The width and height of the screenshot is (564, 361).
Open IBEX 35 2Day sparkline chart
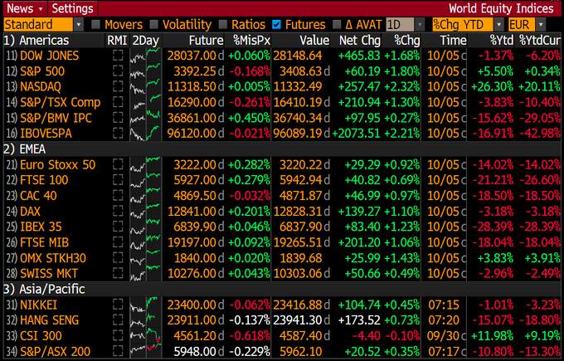[145, 227]
